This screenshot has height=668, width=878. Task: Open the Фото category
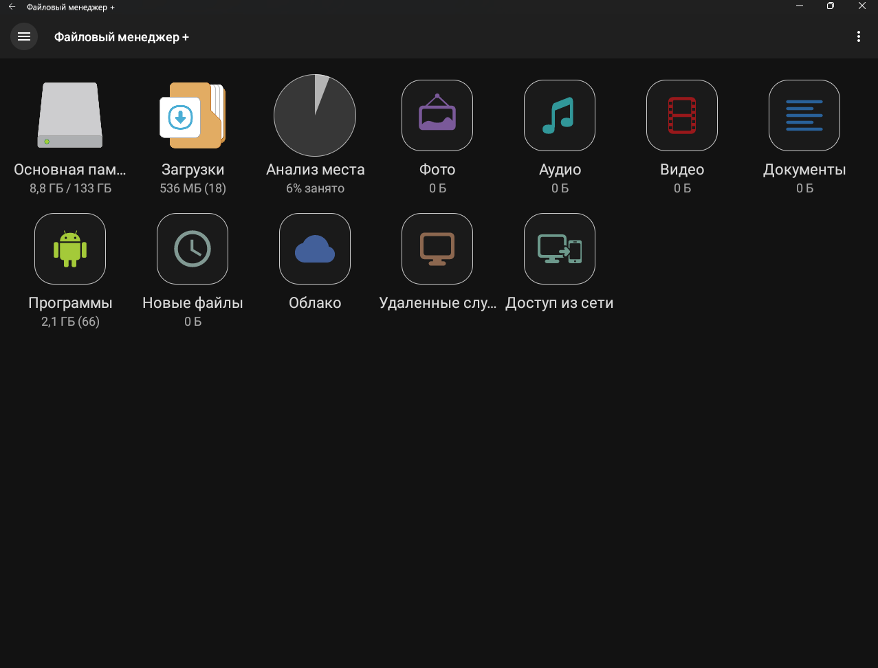click(437, 115)
